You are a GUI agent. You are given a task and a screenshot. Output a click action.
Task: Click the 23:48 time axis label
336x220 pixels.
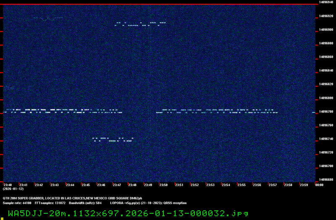click(132, 185)
